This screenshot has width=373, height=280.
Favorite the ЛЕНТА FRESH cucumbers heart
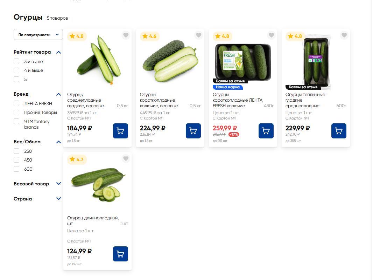click(x=272, y=35)
